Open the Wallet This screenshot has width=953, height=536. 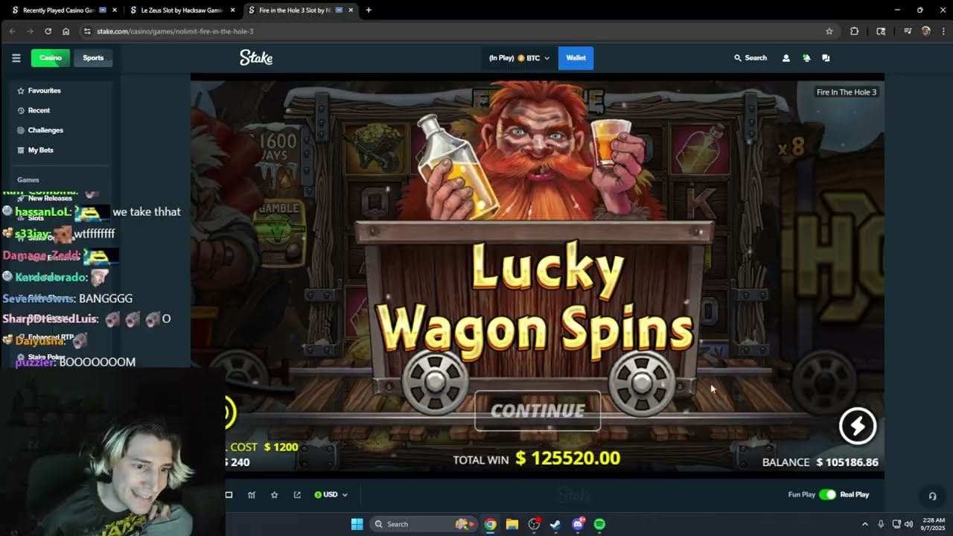tap(576, 58)
